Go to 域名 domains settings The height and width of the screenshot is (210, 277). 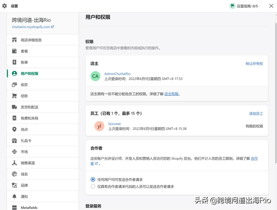tap(24, 174)
